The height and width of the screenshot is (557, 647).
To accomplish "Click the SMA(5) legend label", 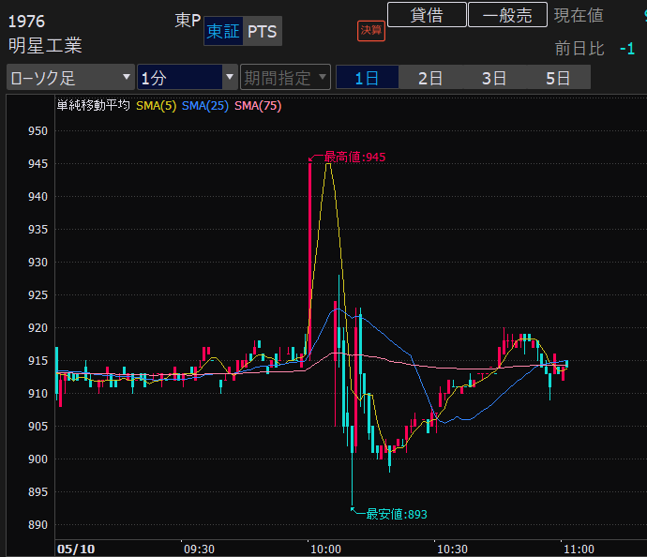I will [x=156, y=106].
